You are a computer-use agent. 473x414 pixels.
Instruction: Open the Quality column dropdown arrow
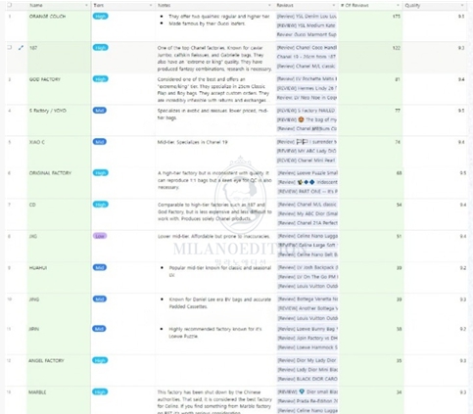pyautogui.click(x=462, y=6)
